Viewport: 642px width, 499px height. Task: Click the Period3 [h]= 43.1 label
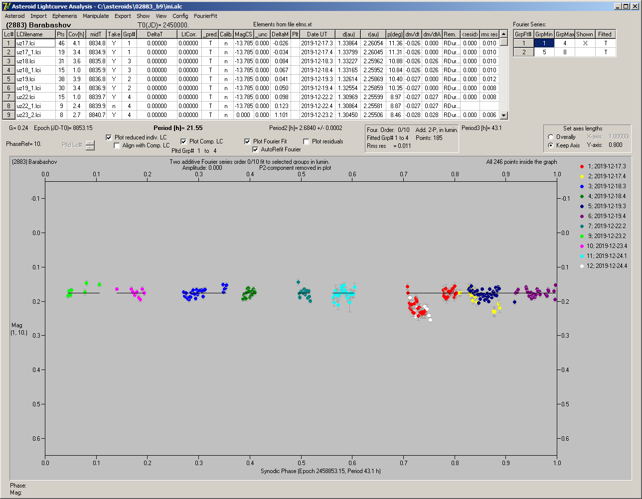(x=481, y=128)
